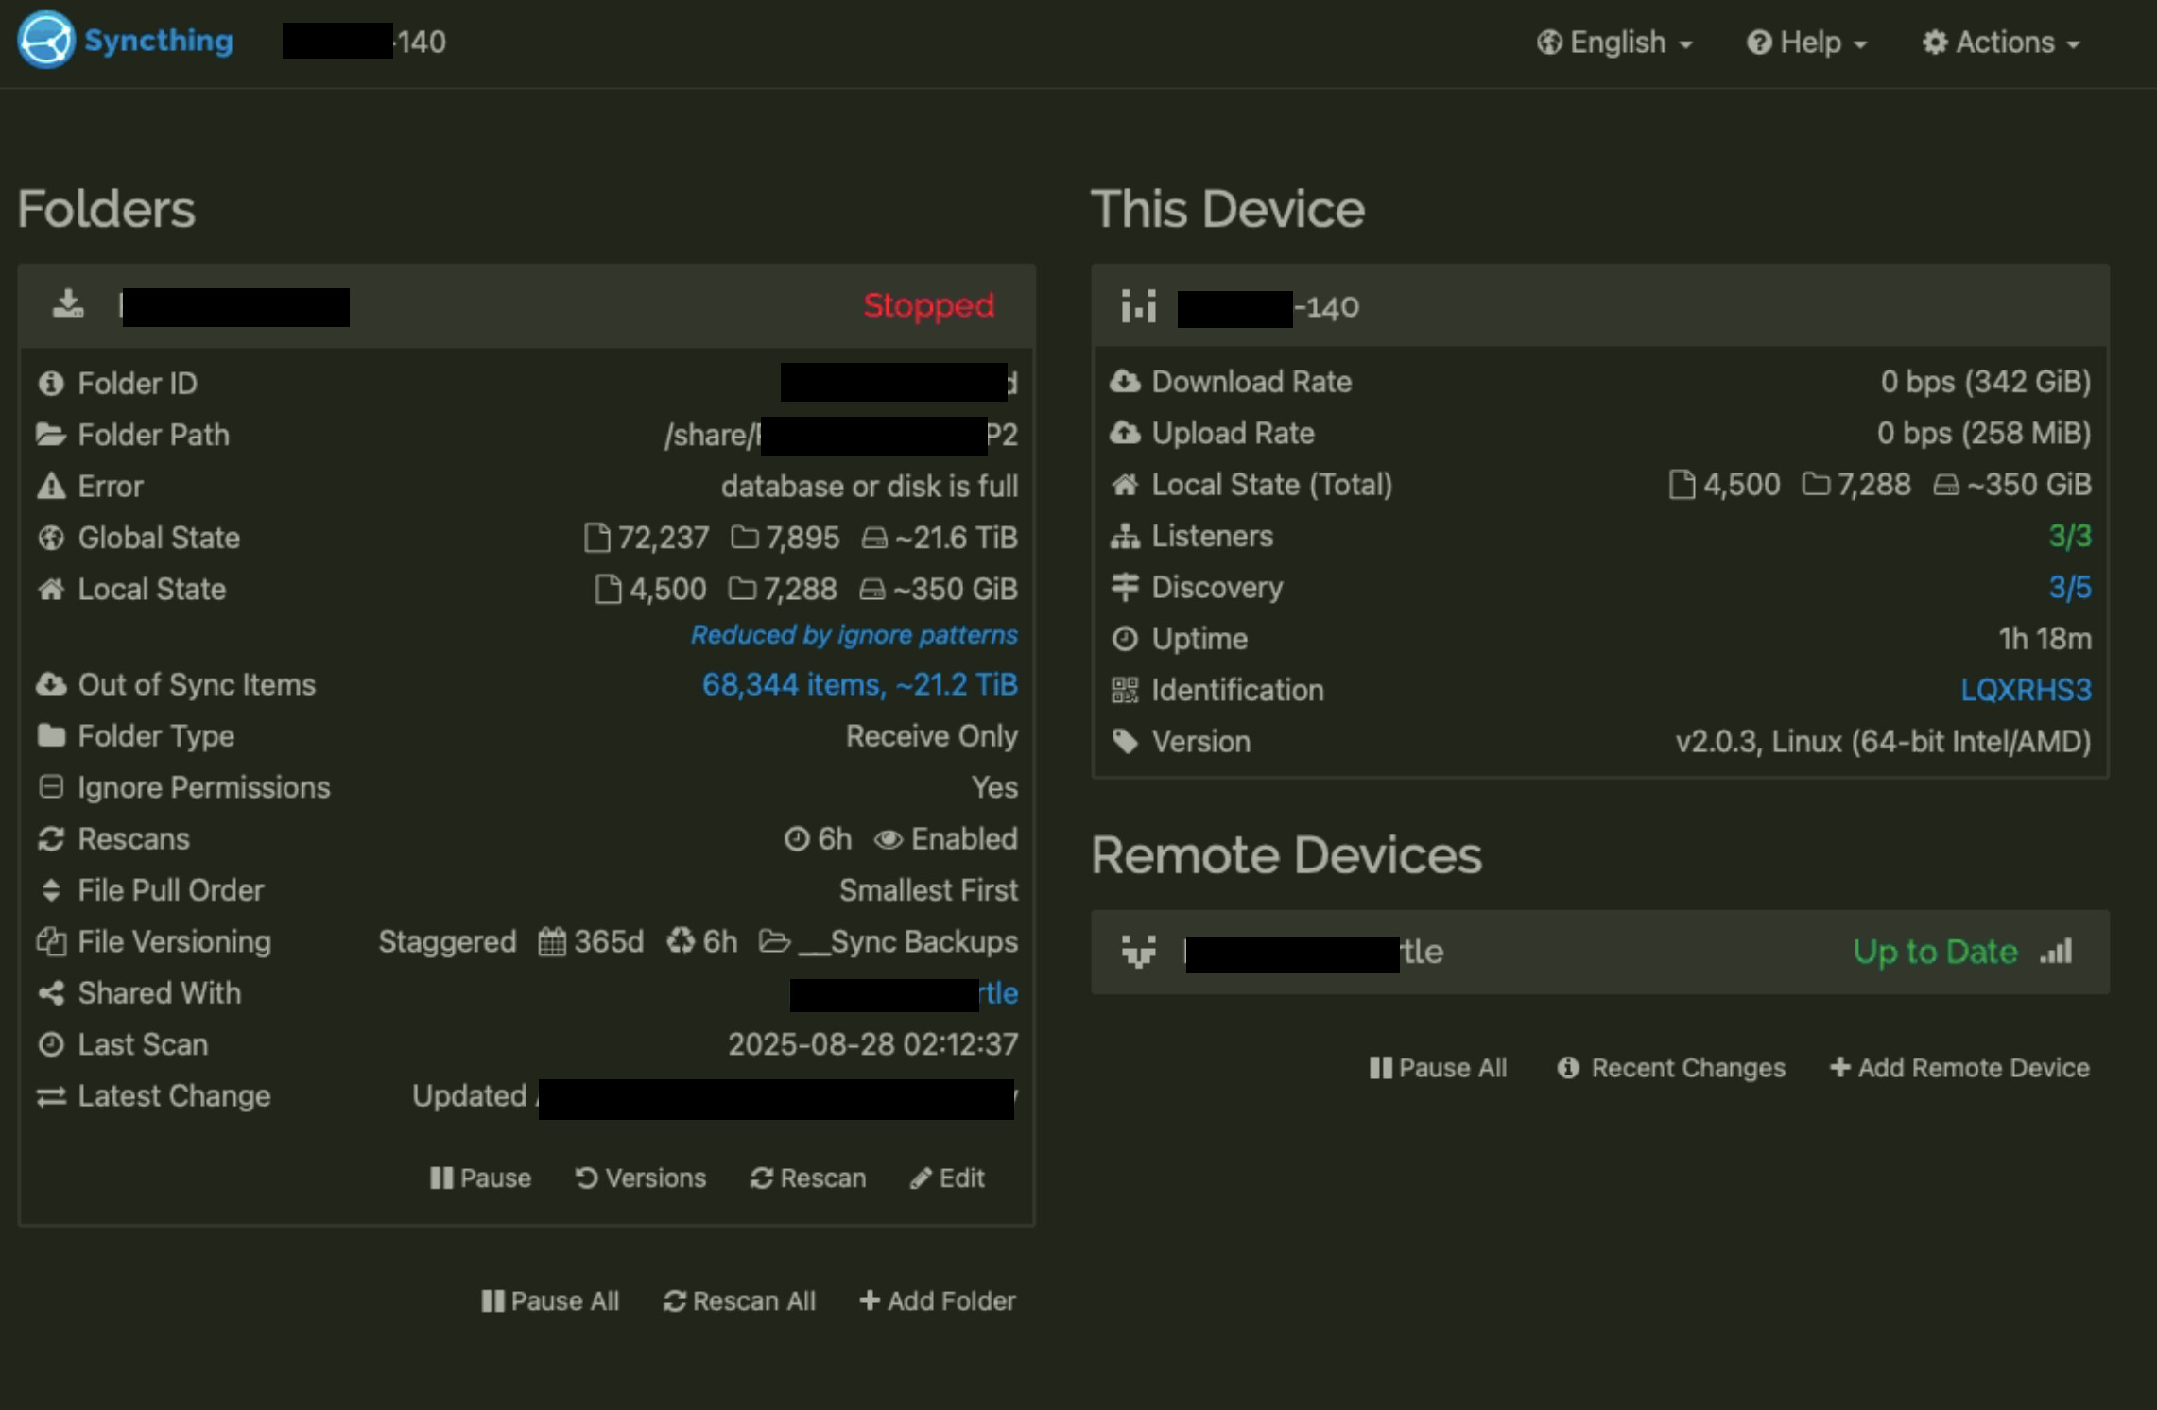The width and height of the screenshot is (2157, 1410).
Task: Click the Actions gear icon
Action: [x=1935, y=43]
